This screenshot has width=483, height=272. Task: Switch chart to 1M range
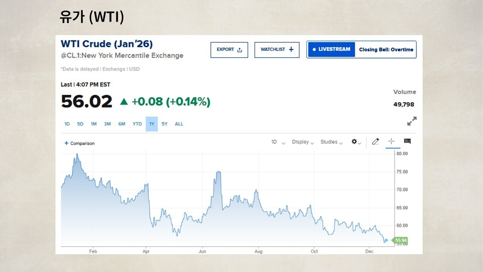(94, 124)
